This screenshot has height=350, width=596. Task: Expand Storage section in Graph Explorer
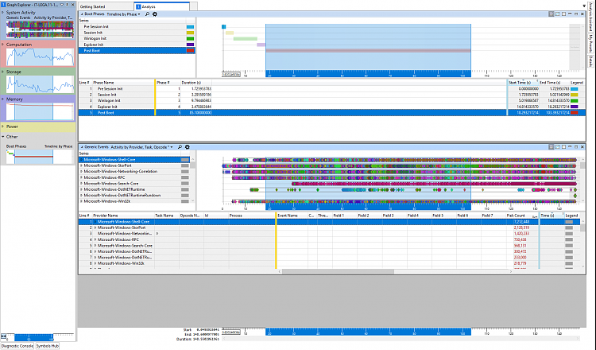[x=3, y=72]
